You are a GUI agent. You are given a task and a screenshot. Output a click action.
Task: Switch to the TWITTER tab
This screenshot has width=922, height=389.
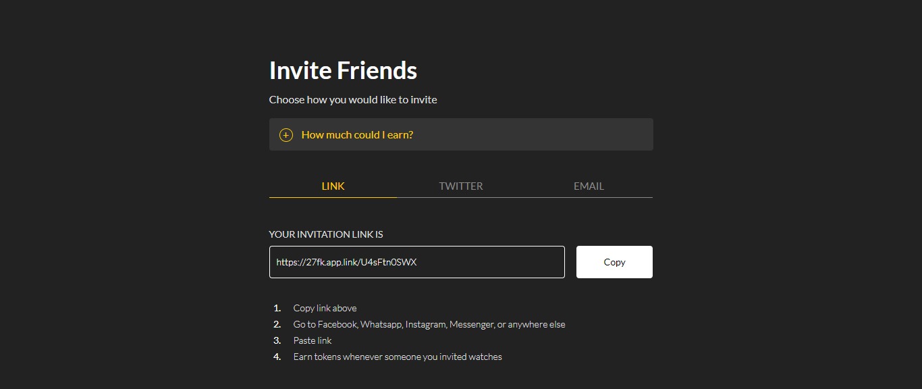point(461,186)
